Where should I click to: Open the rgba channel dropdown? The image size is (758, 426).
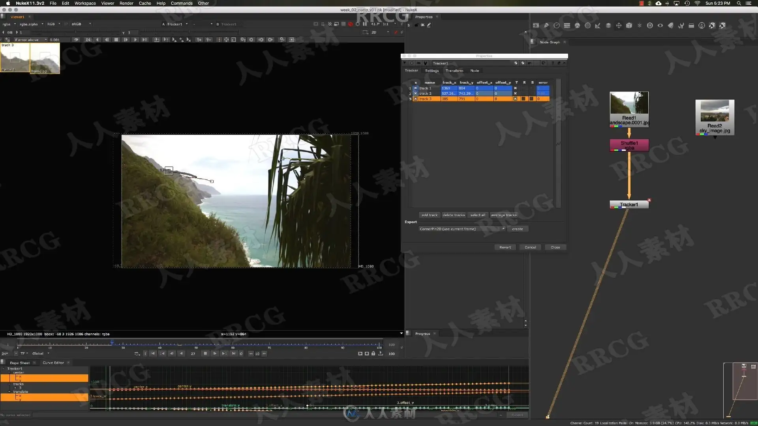point(9,24)
